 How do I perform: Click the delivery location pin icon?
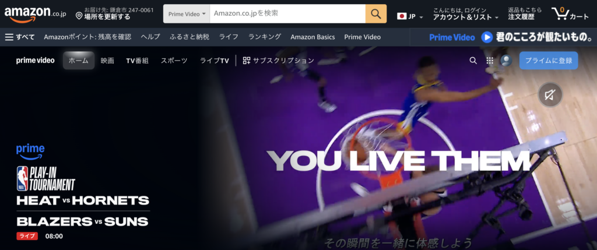(x=79, y=16)
